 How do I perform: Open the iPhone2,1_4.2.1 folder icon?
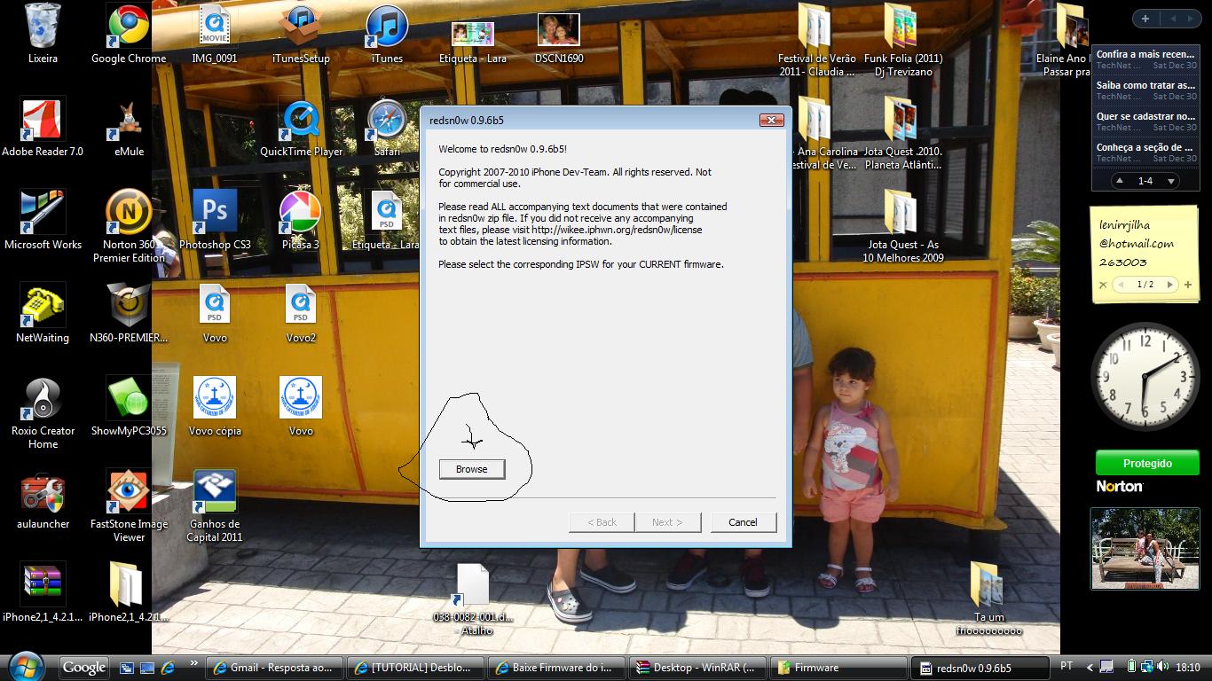point(129,592)
